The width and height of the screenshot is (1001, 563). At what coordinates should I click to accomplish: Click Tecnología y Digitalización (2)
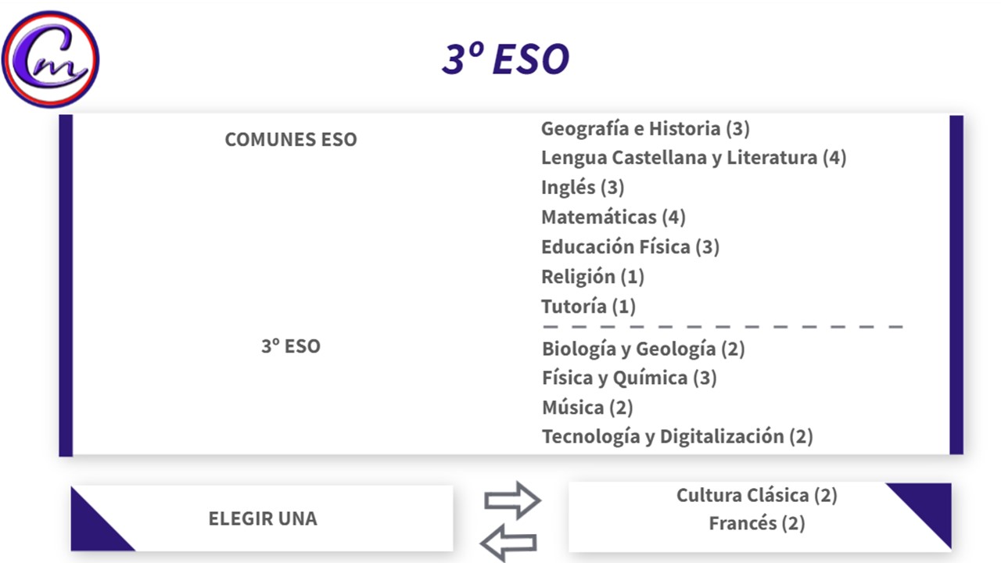(x=677, y=436)
